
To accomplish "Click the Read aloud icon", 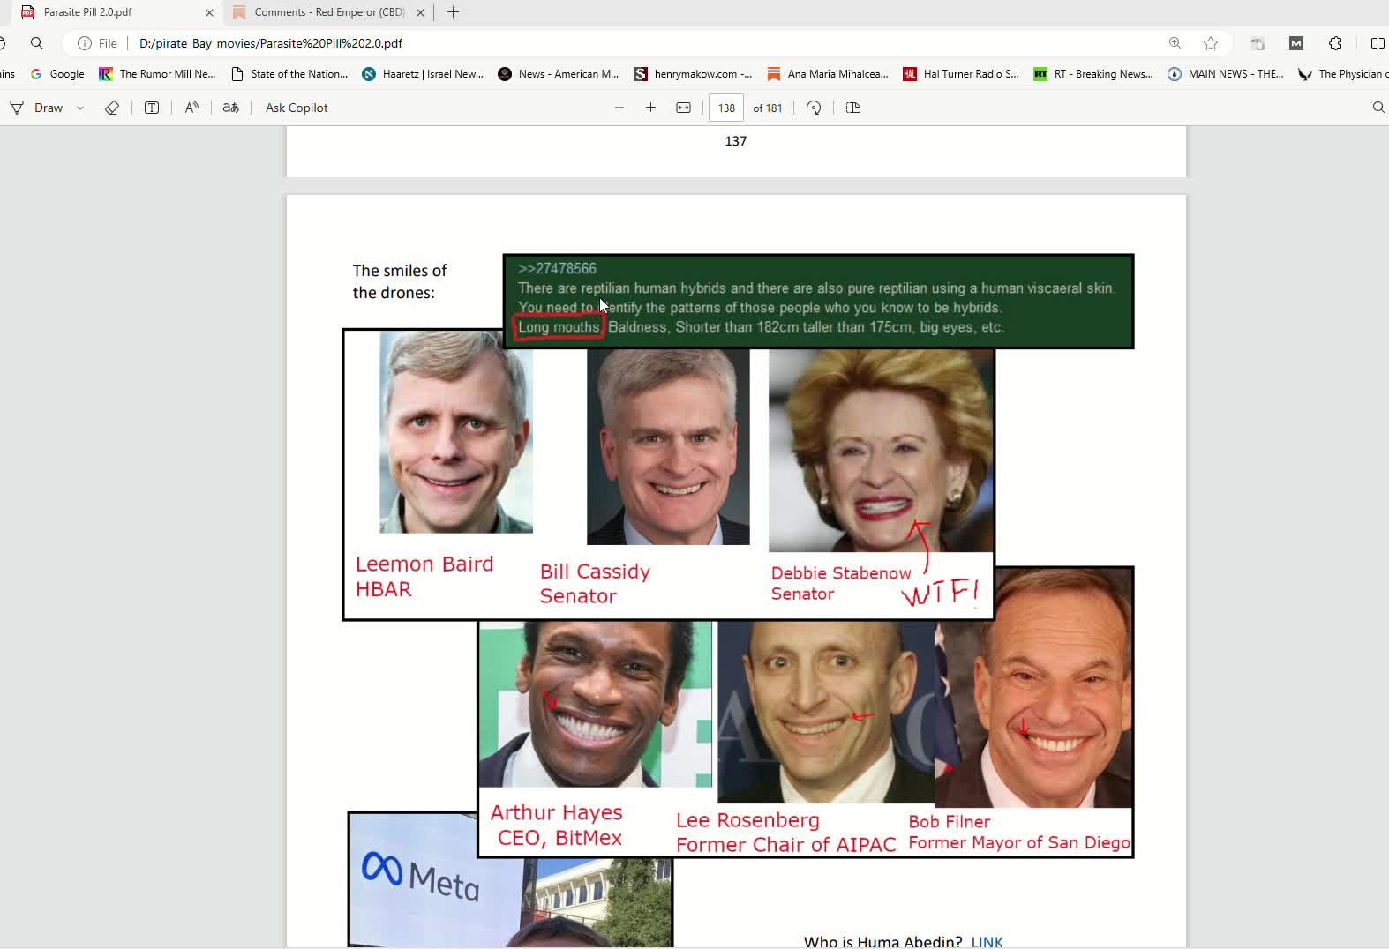I will tap(191, 108).
